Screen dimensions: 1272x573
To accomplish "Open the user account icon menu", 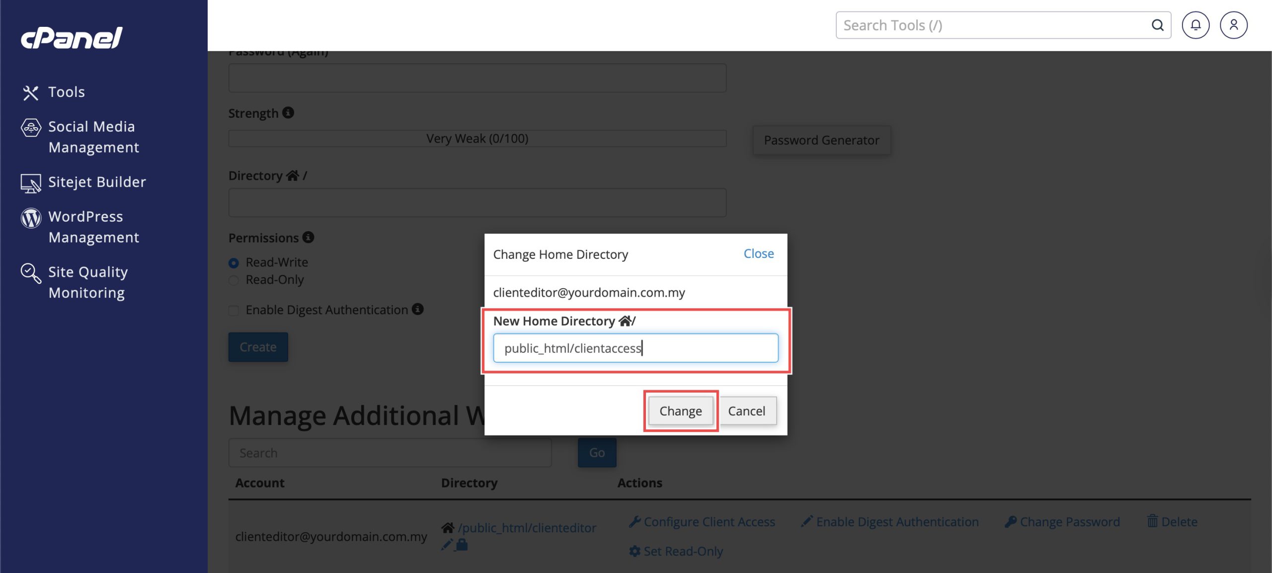I will tap(1233, 25).
